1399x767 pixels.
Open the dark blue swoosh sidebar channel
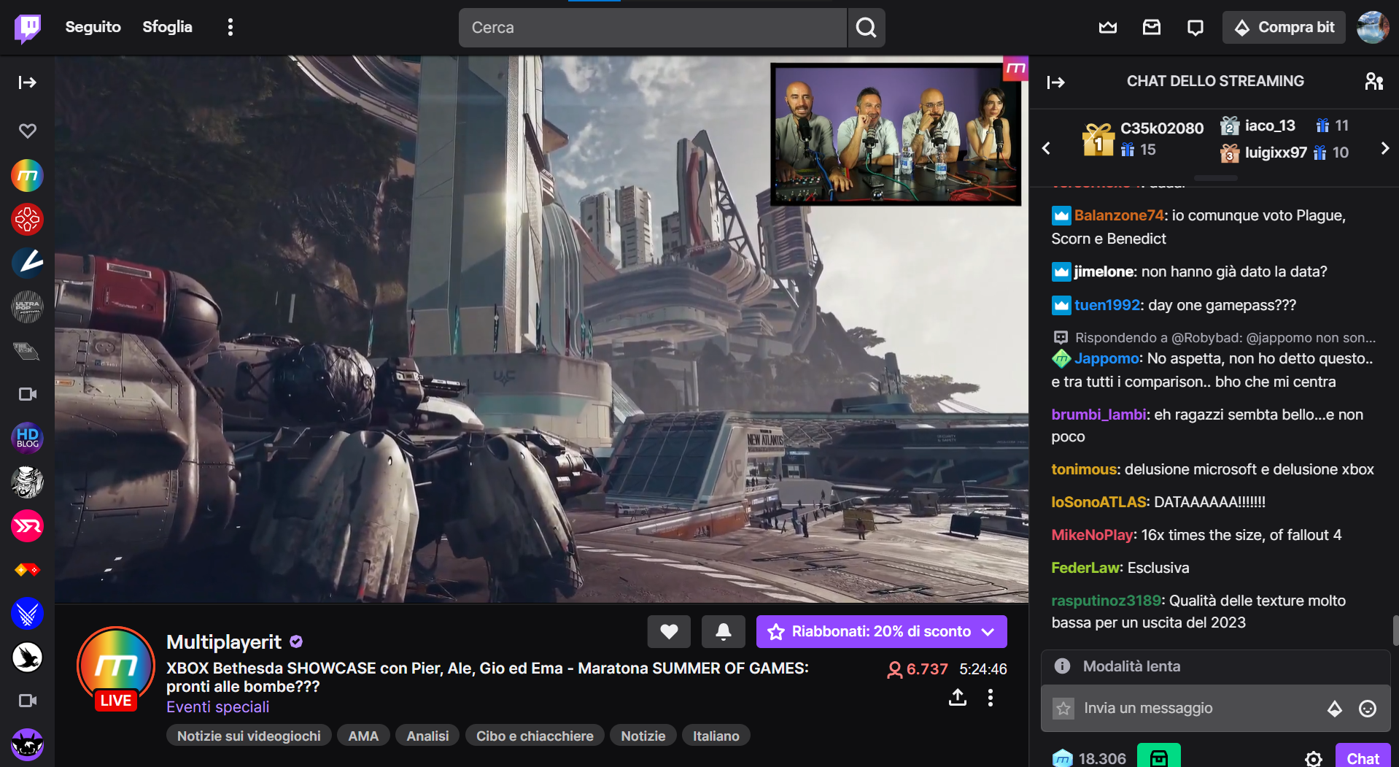(28, 263)
